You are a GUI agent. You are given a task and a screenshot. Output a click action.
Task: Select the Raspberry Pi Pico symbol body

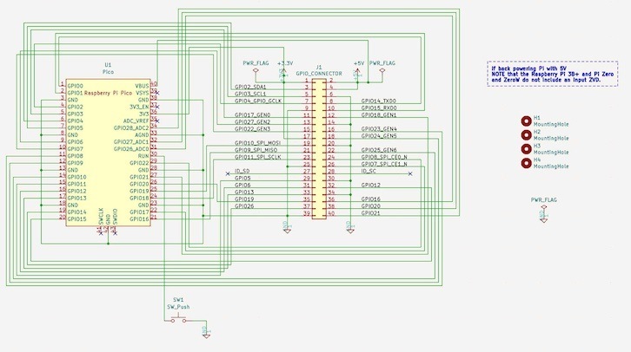(109, 153)
